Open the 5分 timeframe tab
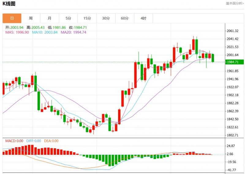 tap(68, 18)
